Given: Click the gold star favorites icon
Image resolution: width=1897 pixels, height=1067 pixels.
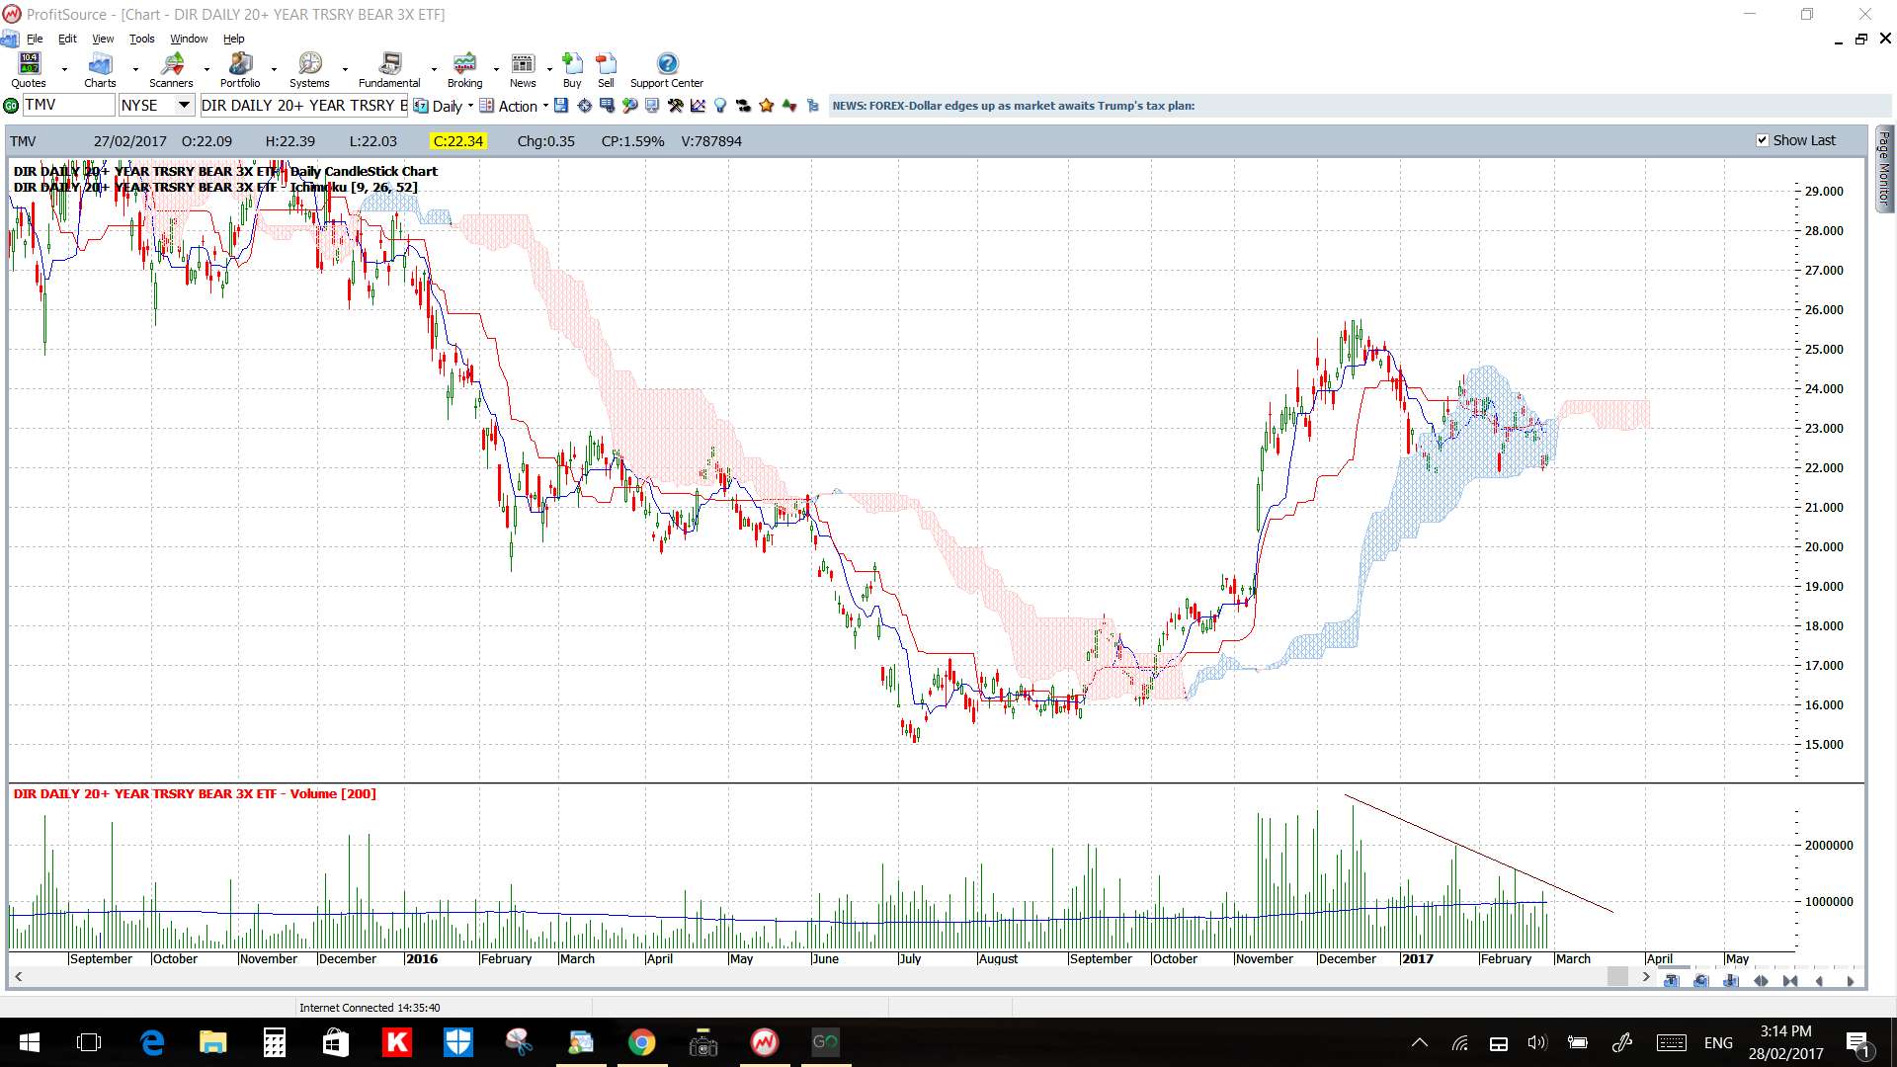Looking at the screenshot, I should pos(766,106).
